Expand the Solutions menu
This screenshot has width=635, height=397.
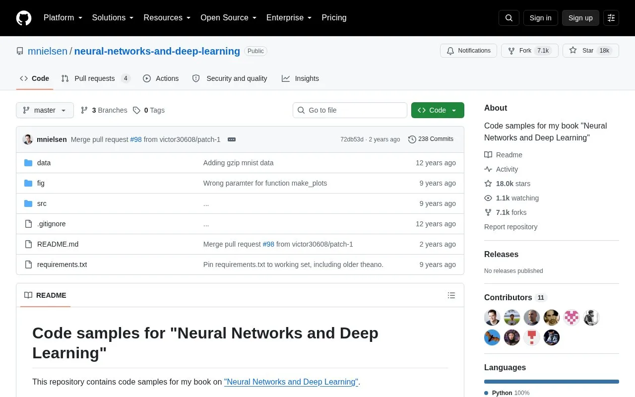(113, 18)
